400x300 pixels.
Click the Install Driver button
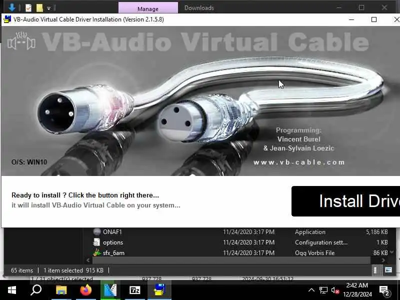pos(345,201)
